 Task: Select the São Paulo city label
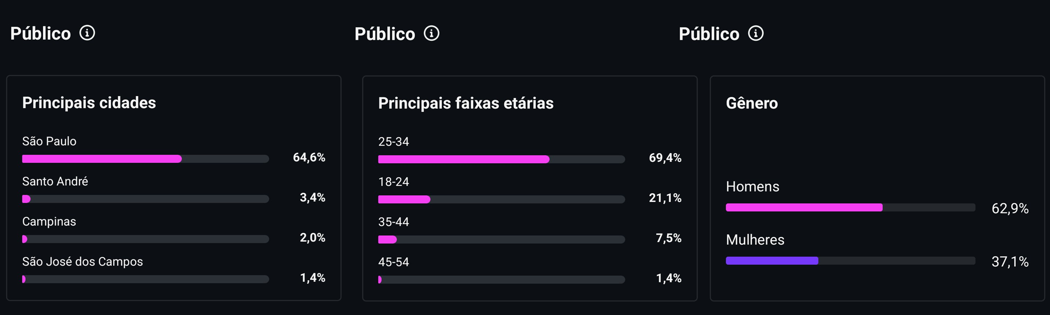pos(49,141)
